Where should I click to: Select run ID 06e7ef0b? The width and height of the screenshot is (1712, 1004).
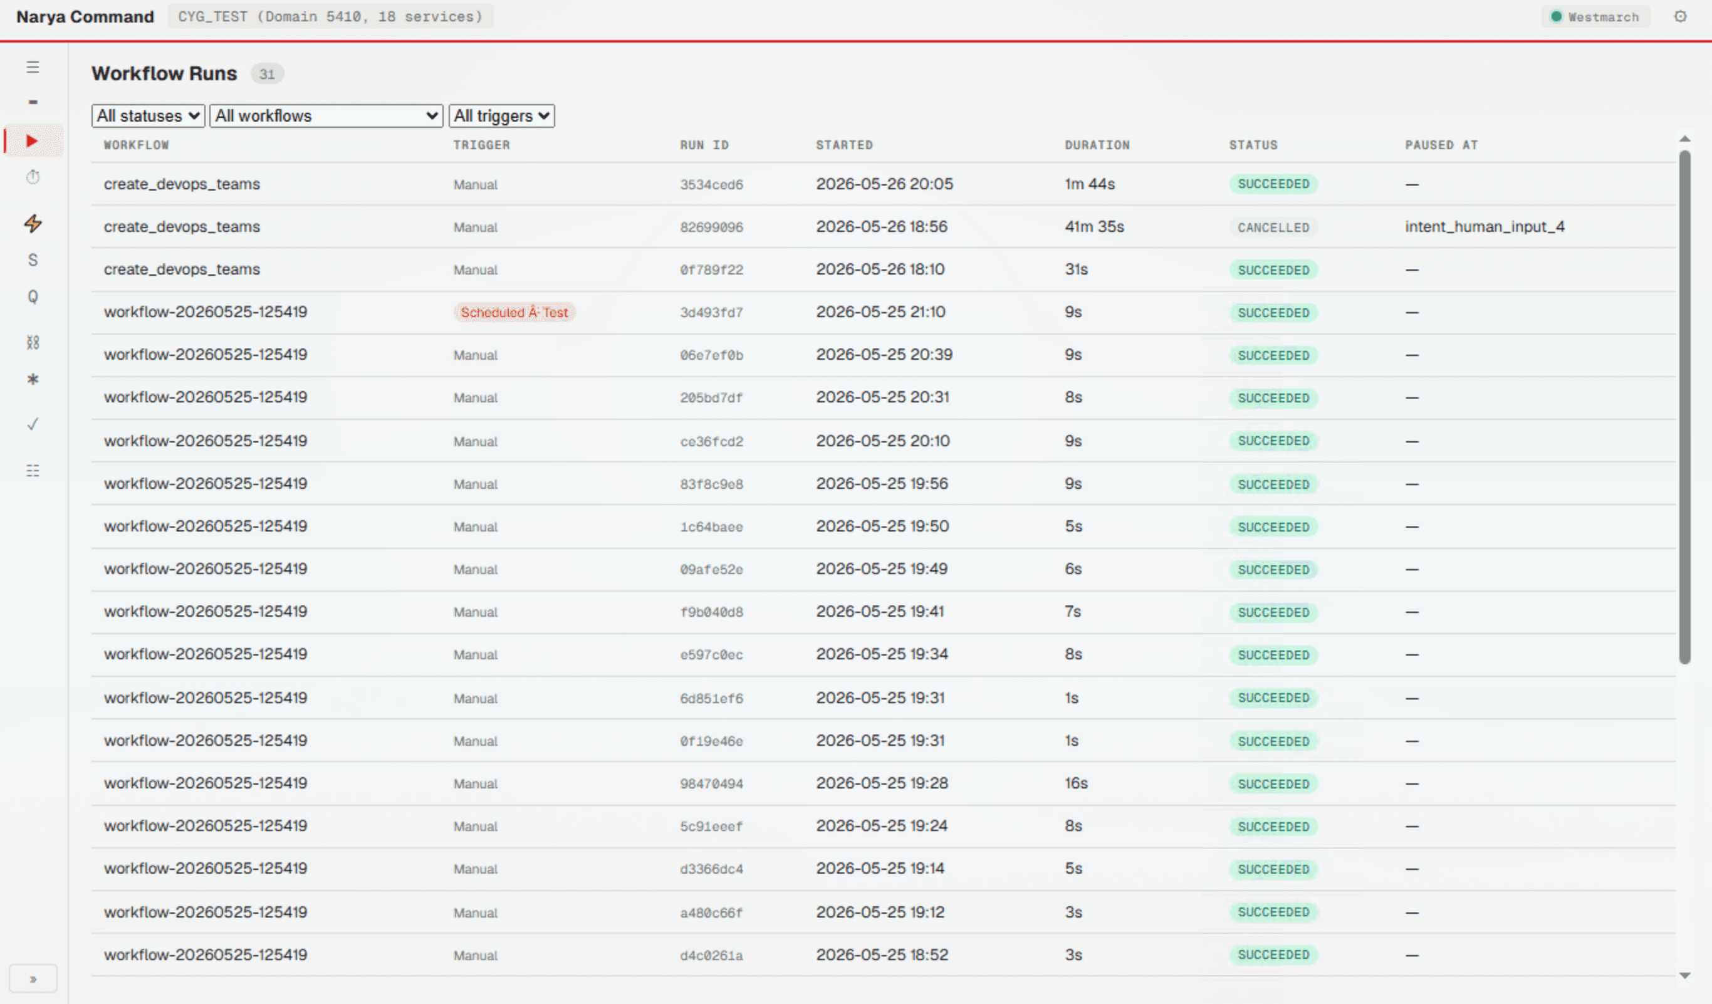[x=711, y=355]
